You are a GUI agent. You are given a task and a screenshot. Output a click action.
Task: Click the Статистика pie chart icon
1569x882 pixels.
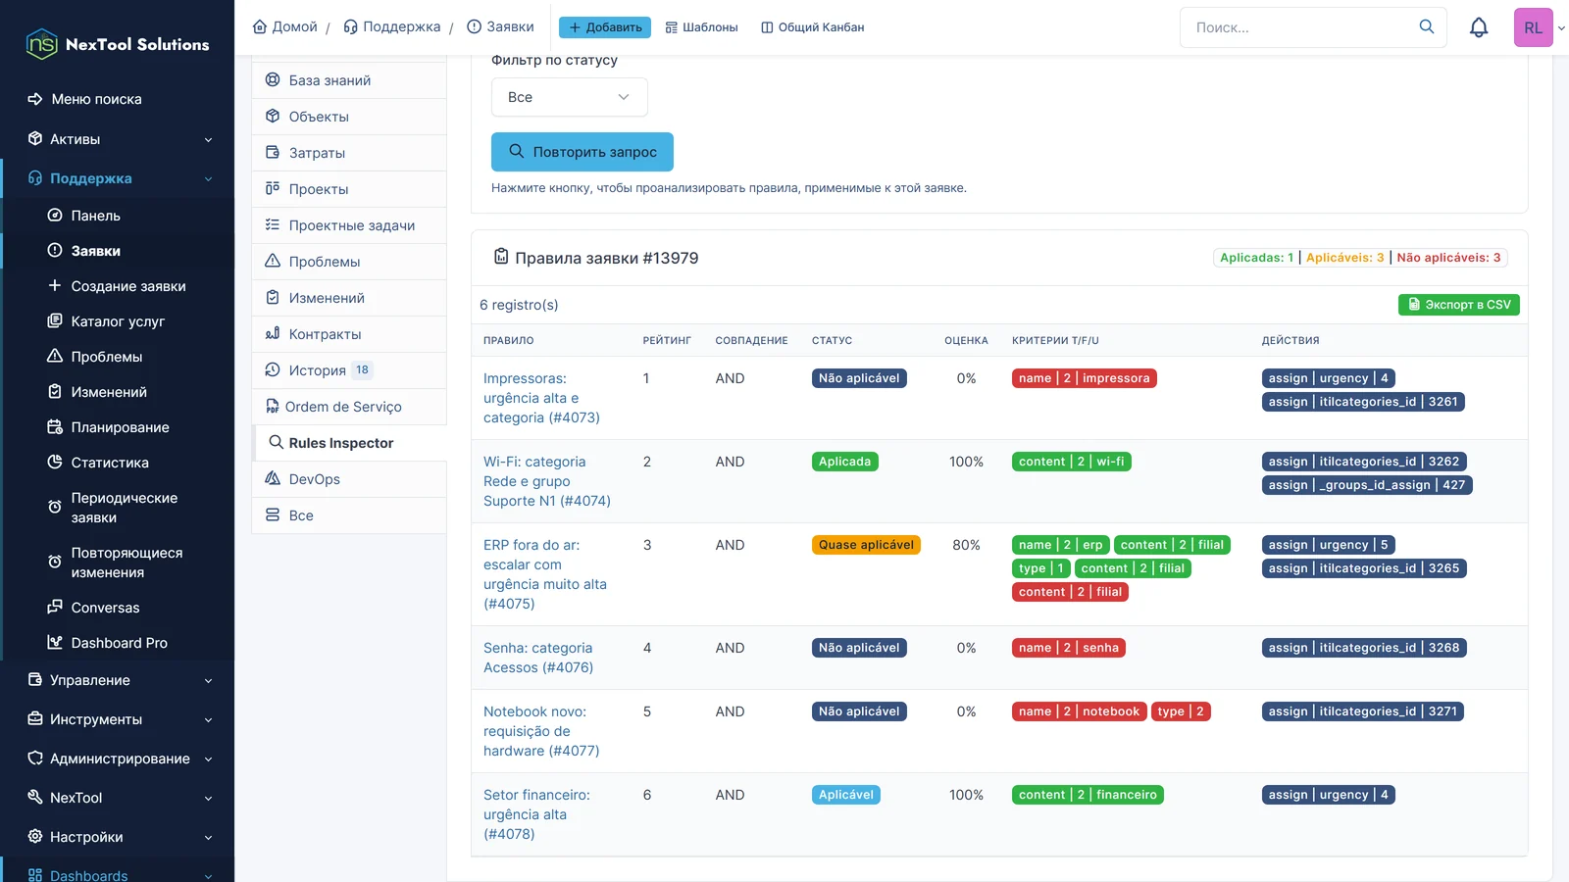[x=55, y=463]
